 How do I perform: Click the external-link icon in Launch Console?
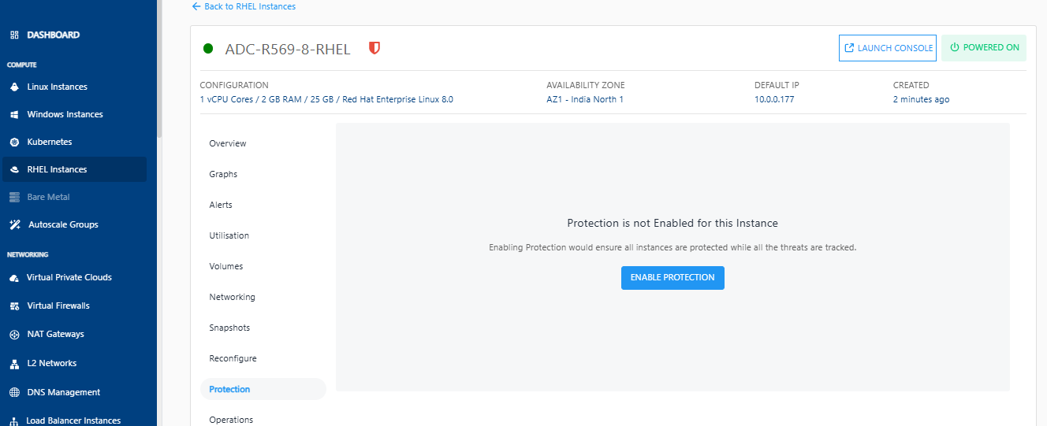(849, 48)
